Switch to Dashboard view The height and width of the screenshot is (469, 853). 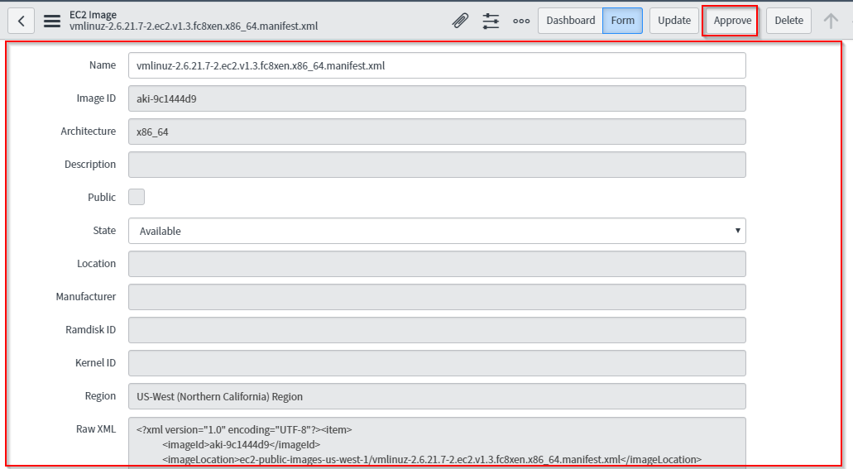click(571, 21)
